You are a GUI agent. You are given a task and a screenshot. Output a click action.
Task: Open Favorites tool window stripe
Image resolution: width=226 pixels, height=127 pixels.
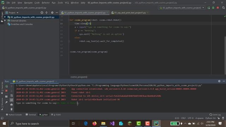(x=2, y=88)
